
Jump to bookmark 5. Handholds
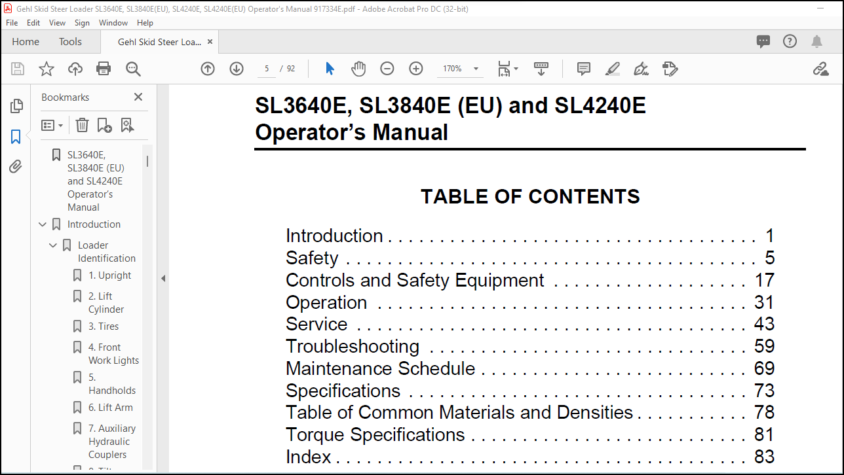(112, 384)
